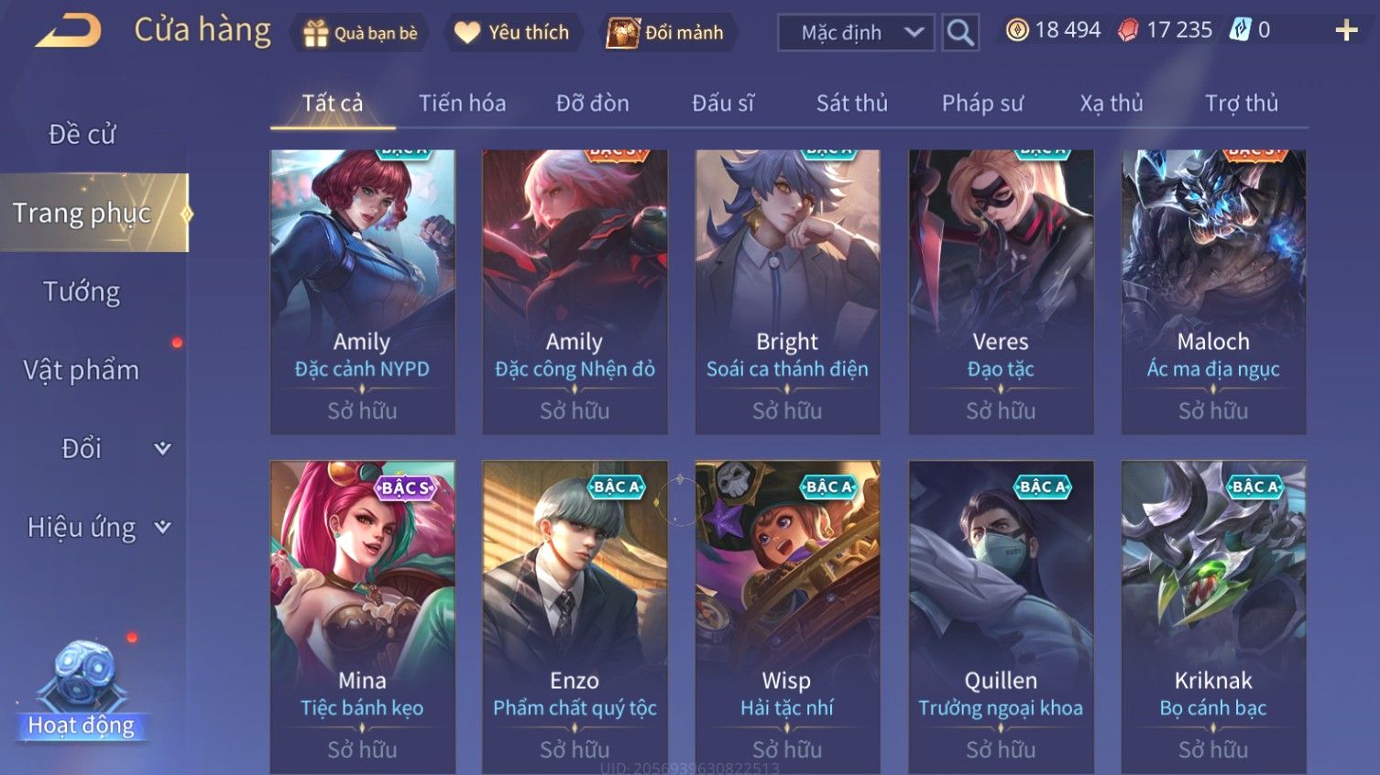Screen dimensions: 1380x775
Task: Open the Mina Tiệc bánh kẹo skin card
Action: [x=363, y=617]
